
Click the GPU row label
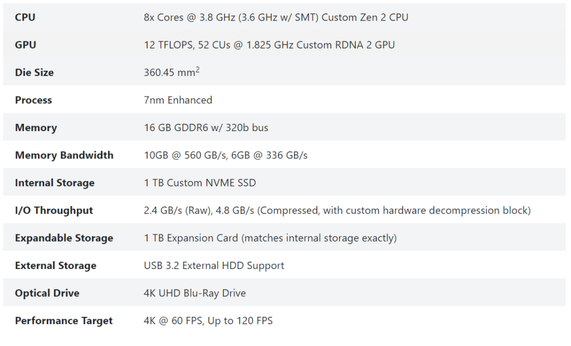pyautogui.click(x=26, y=45)
